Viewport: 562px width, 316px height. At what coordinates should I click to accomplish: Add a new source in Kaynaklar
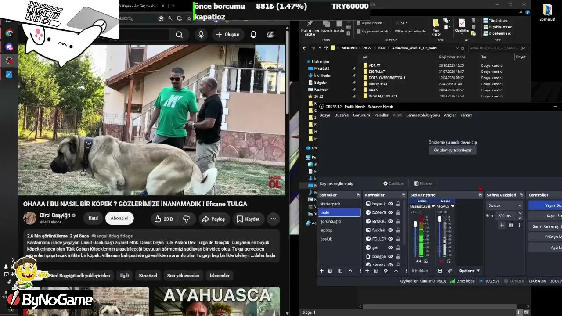coord(367,271)
